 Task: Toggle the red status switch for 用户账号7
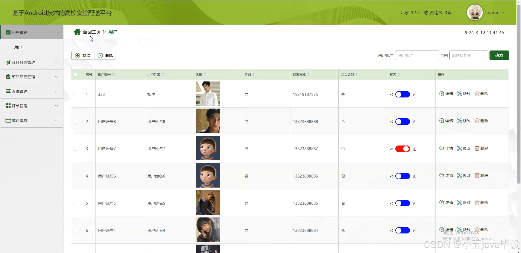pyautogui.click(x=403, y=149)
